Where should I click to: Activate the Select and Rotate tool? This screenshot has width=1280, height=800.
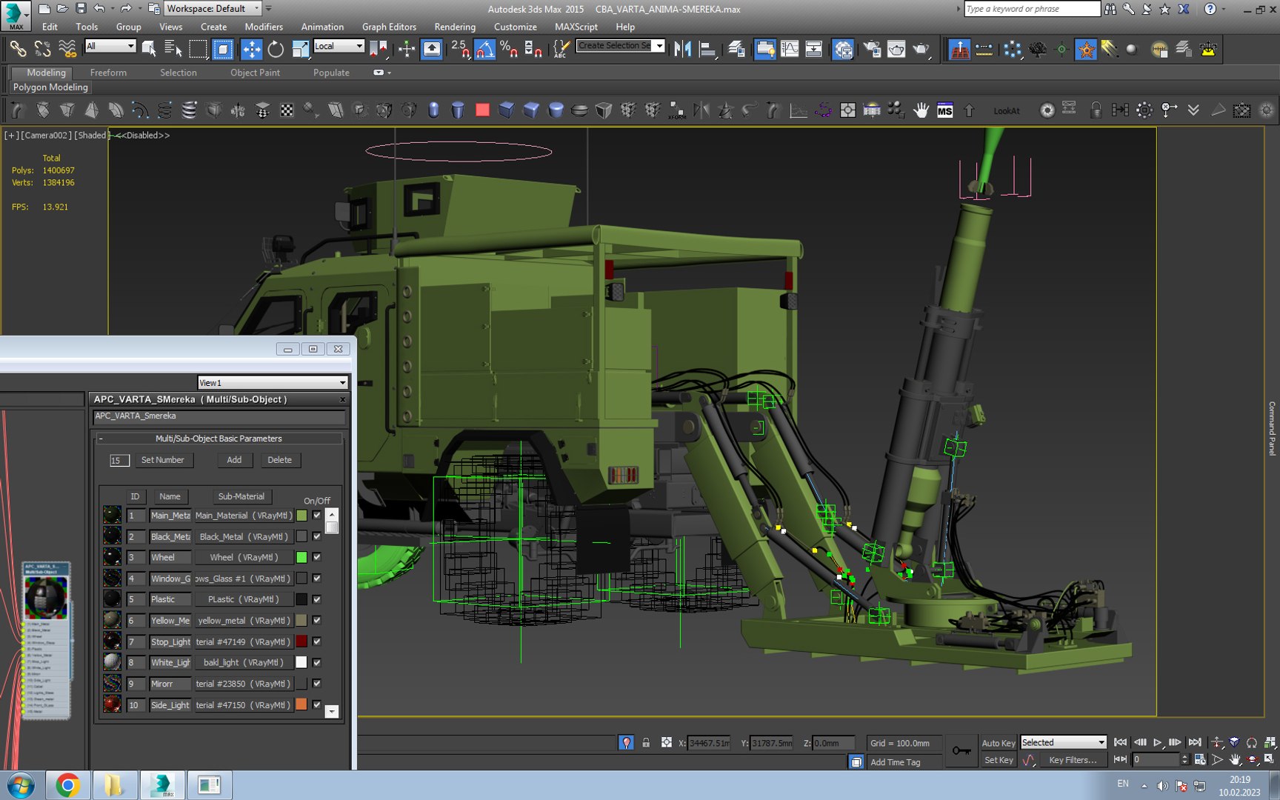(x=276, y=49)
